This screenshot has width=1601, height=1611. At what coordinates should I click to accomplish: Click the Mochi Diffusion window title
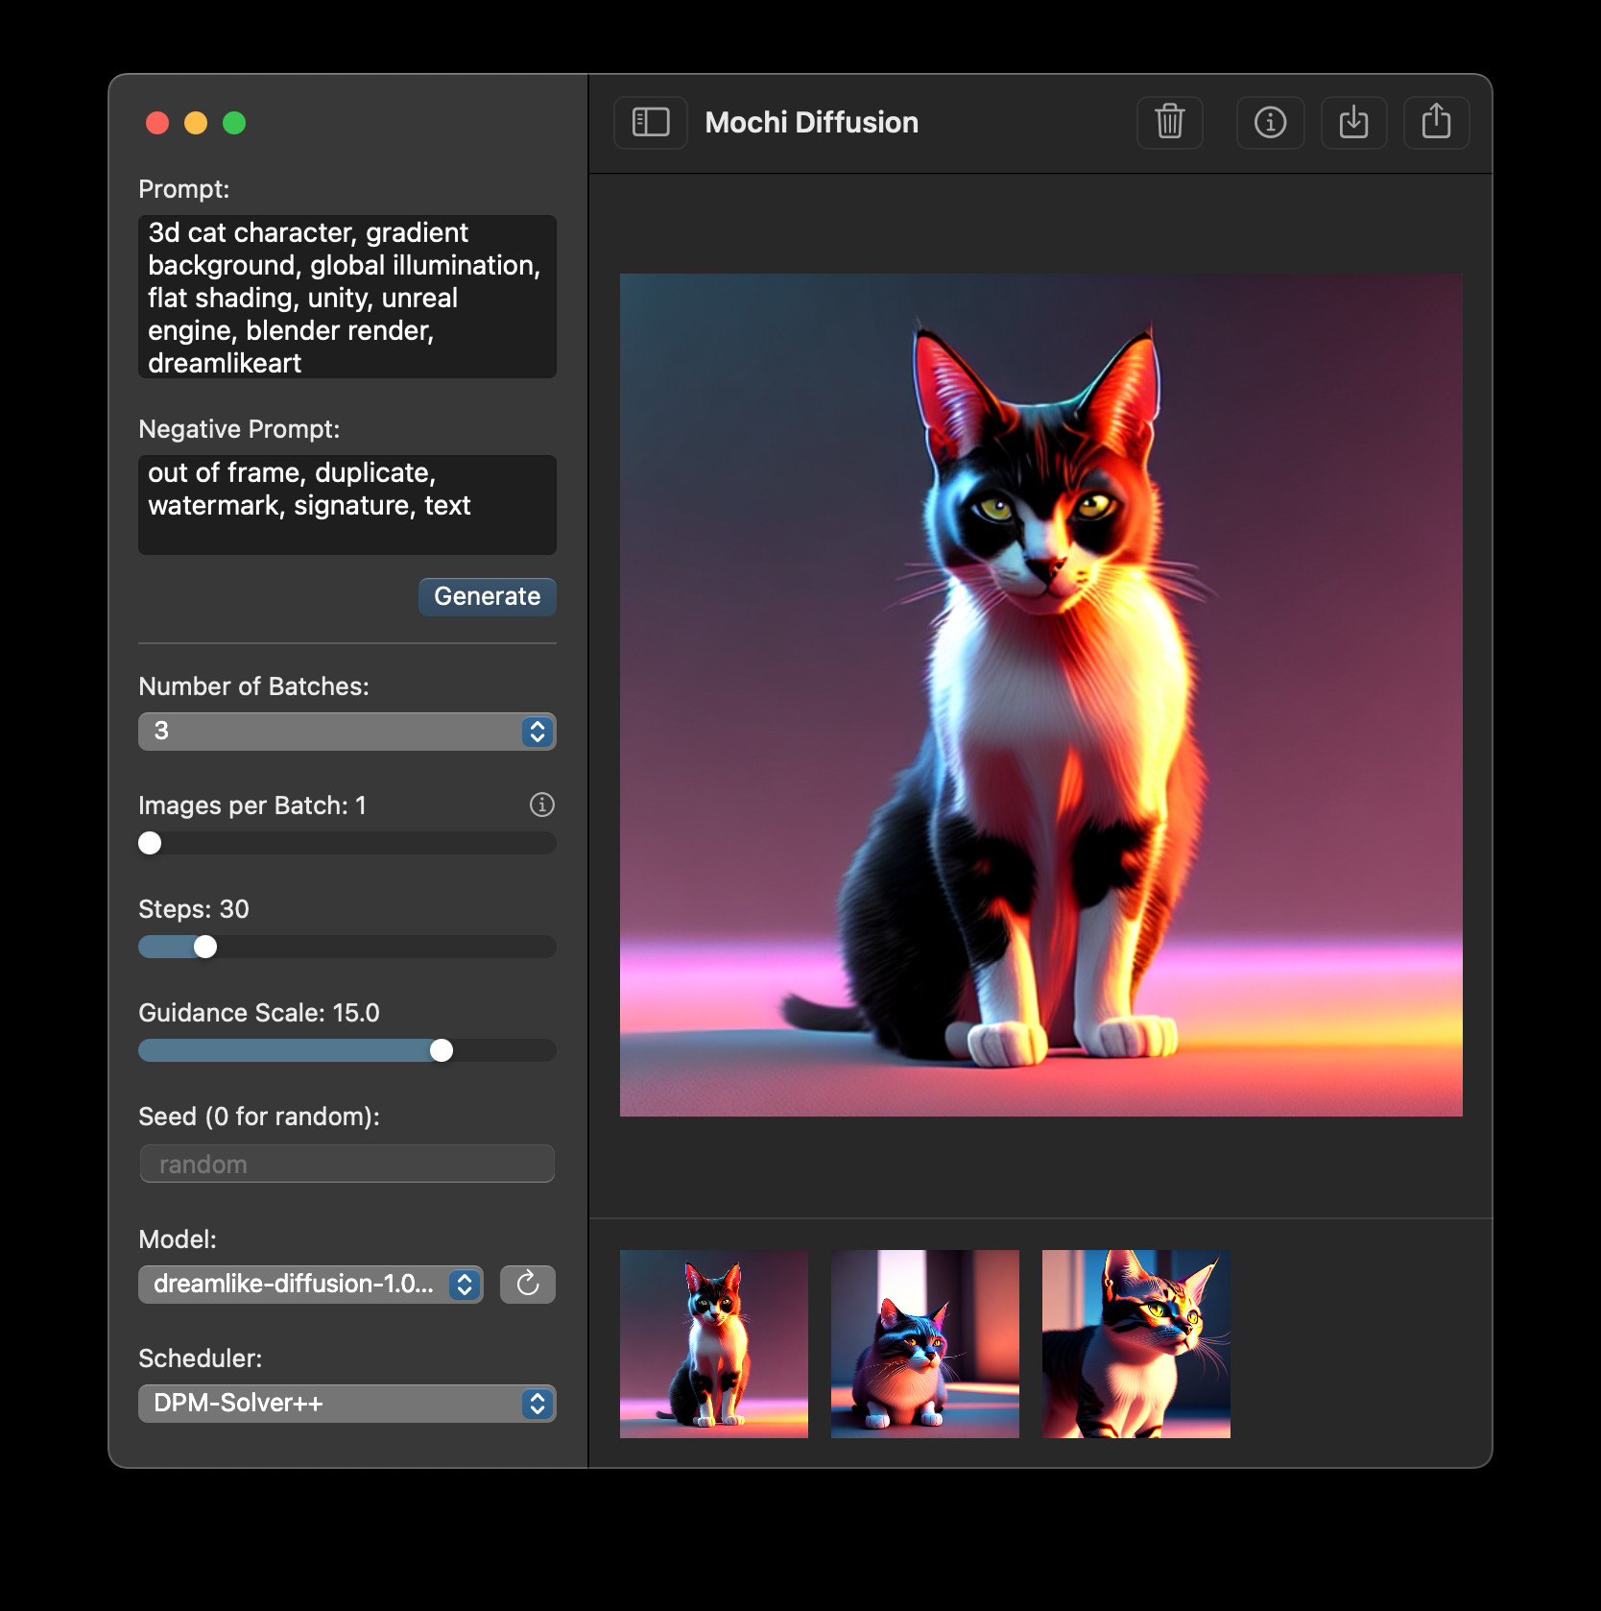click(x=812, y=122)
